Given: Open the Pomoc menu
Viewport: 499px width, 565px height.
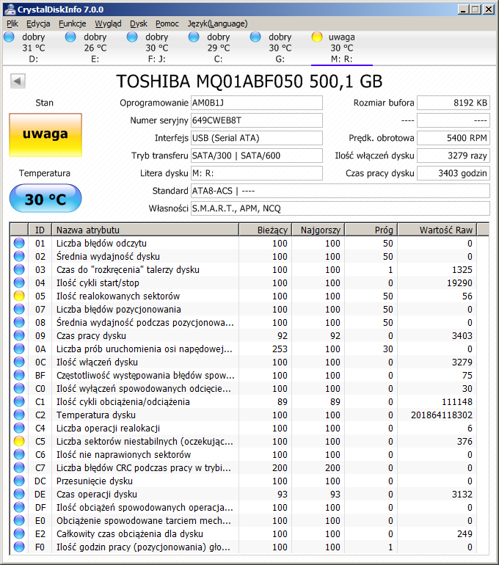Looking at the screenshot, I should [x=167, y=23].
